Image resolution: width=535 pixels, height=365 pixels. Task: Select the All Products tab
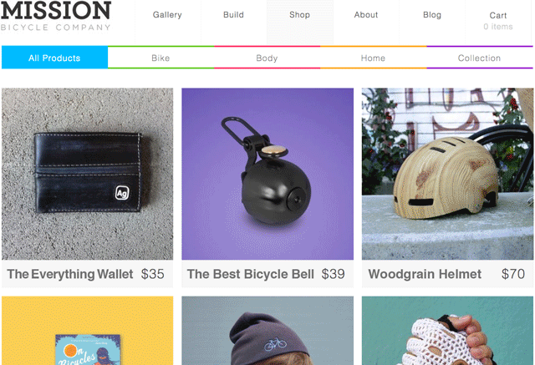(x=54, y=58)
